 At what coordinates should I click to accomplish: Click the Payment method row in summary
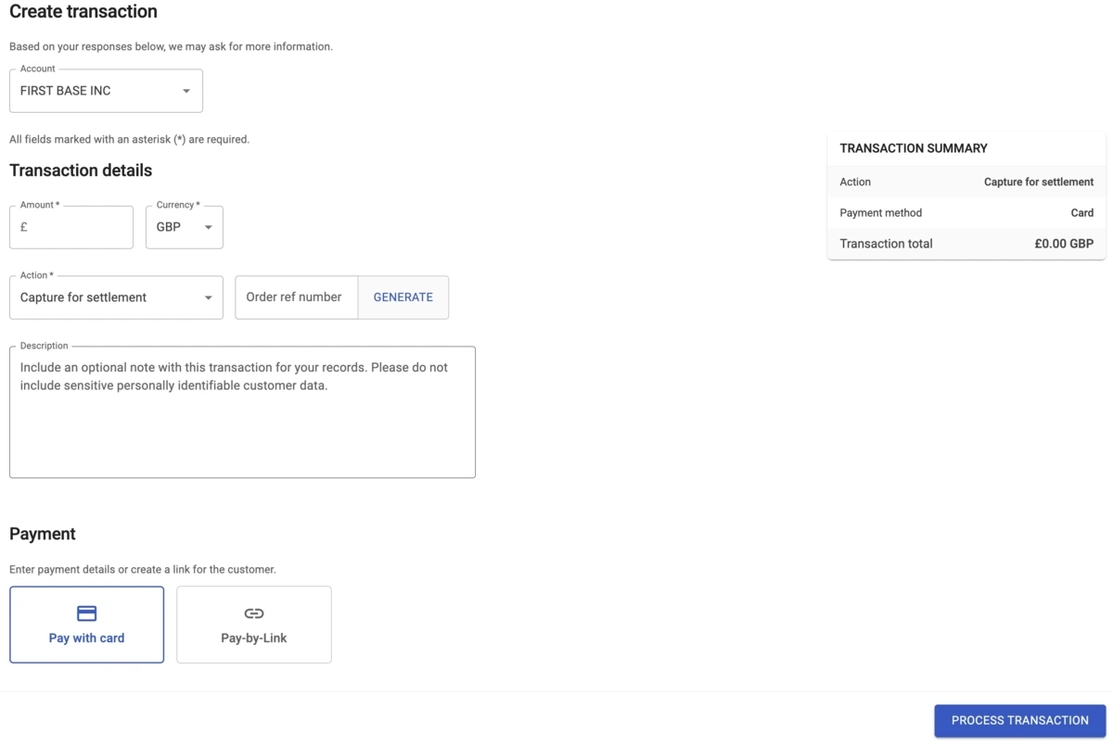pos(966,212)
